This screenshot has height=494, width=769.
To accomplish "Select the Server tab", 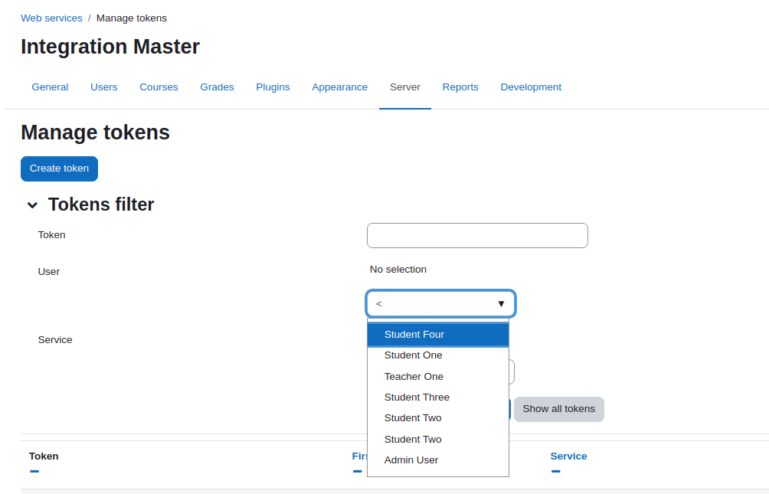I will click(405, 87).
